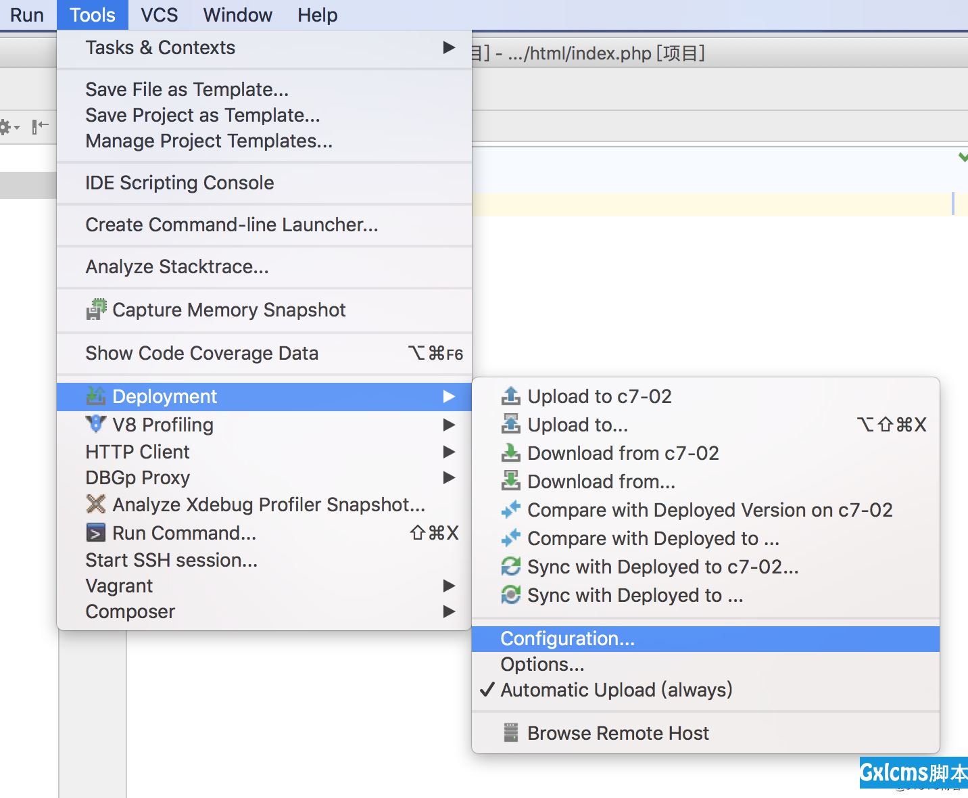Viewport: 968px width, 798px height.
Task: Choose Analyze Stacktrace...
Action: pyautogui.click(x=264, y=266)
